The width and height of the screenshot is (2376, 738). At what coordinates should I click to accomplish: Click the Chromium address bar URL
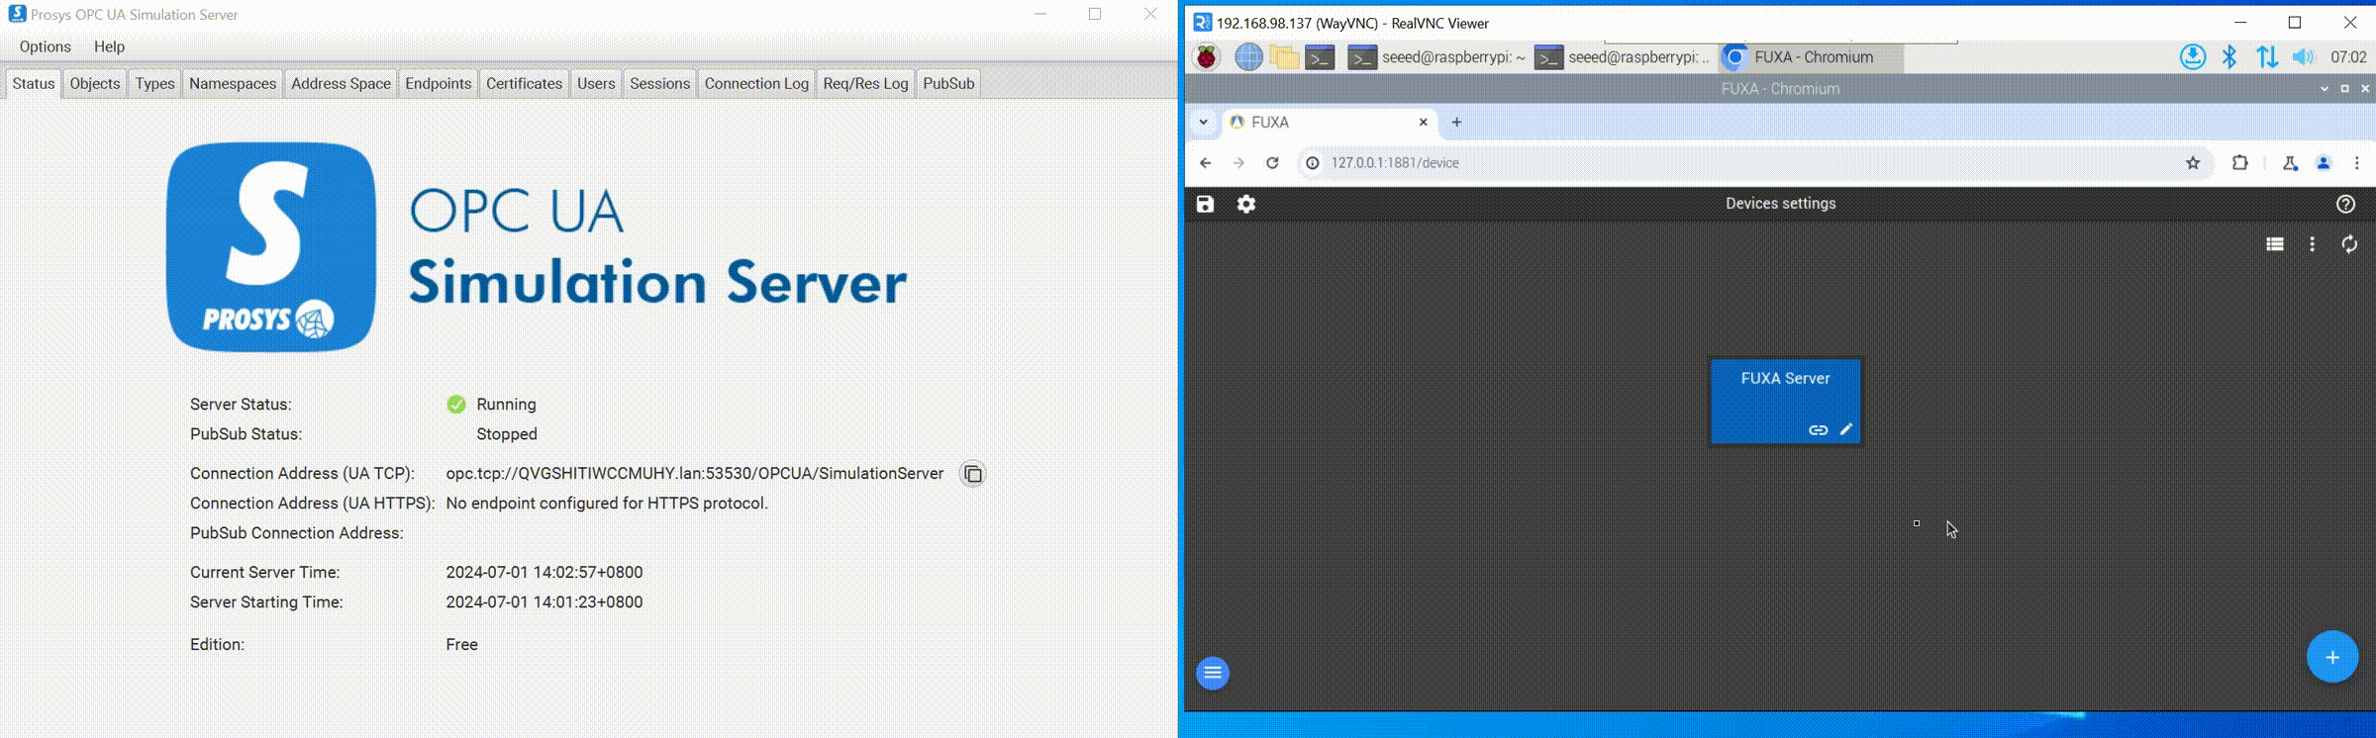point(1394,163)
